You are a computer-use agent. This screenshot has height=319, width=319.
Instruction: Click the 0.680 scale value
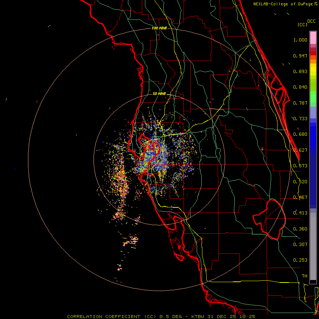coord(300,134)
